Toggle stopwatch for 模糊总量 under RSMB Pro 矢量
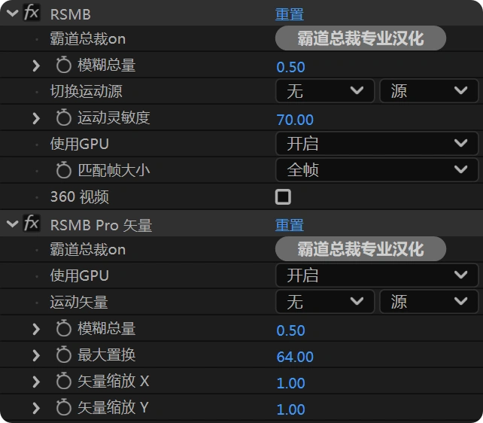483x423 pixels. point(64,328)
